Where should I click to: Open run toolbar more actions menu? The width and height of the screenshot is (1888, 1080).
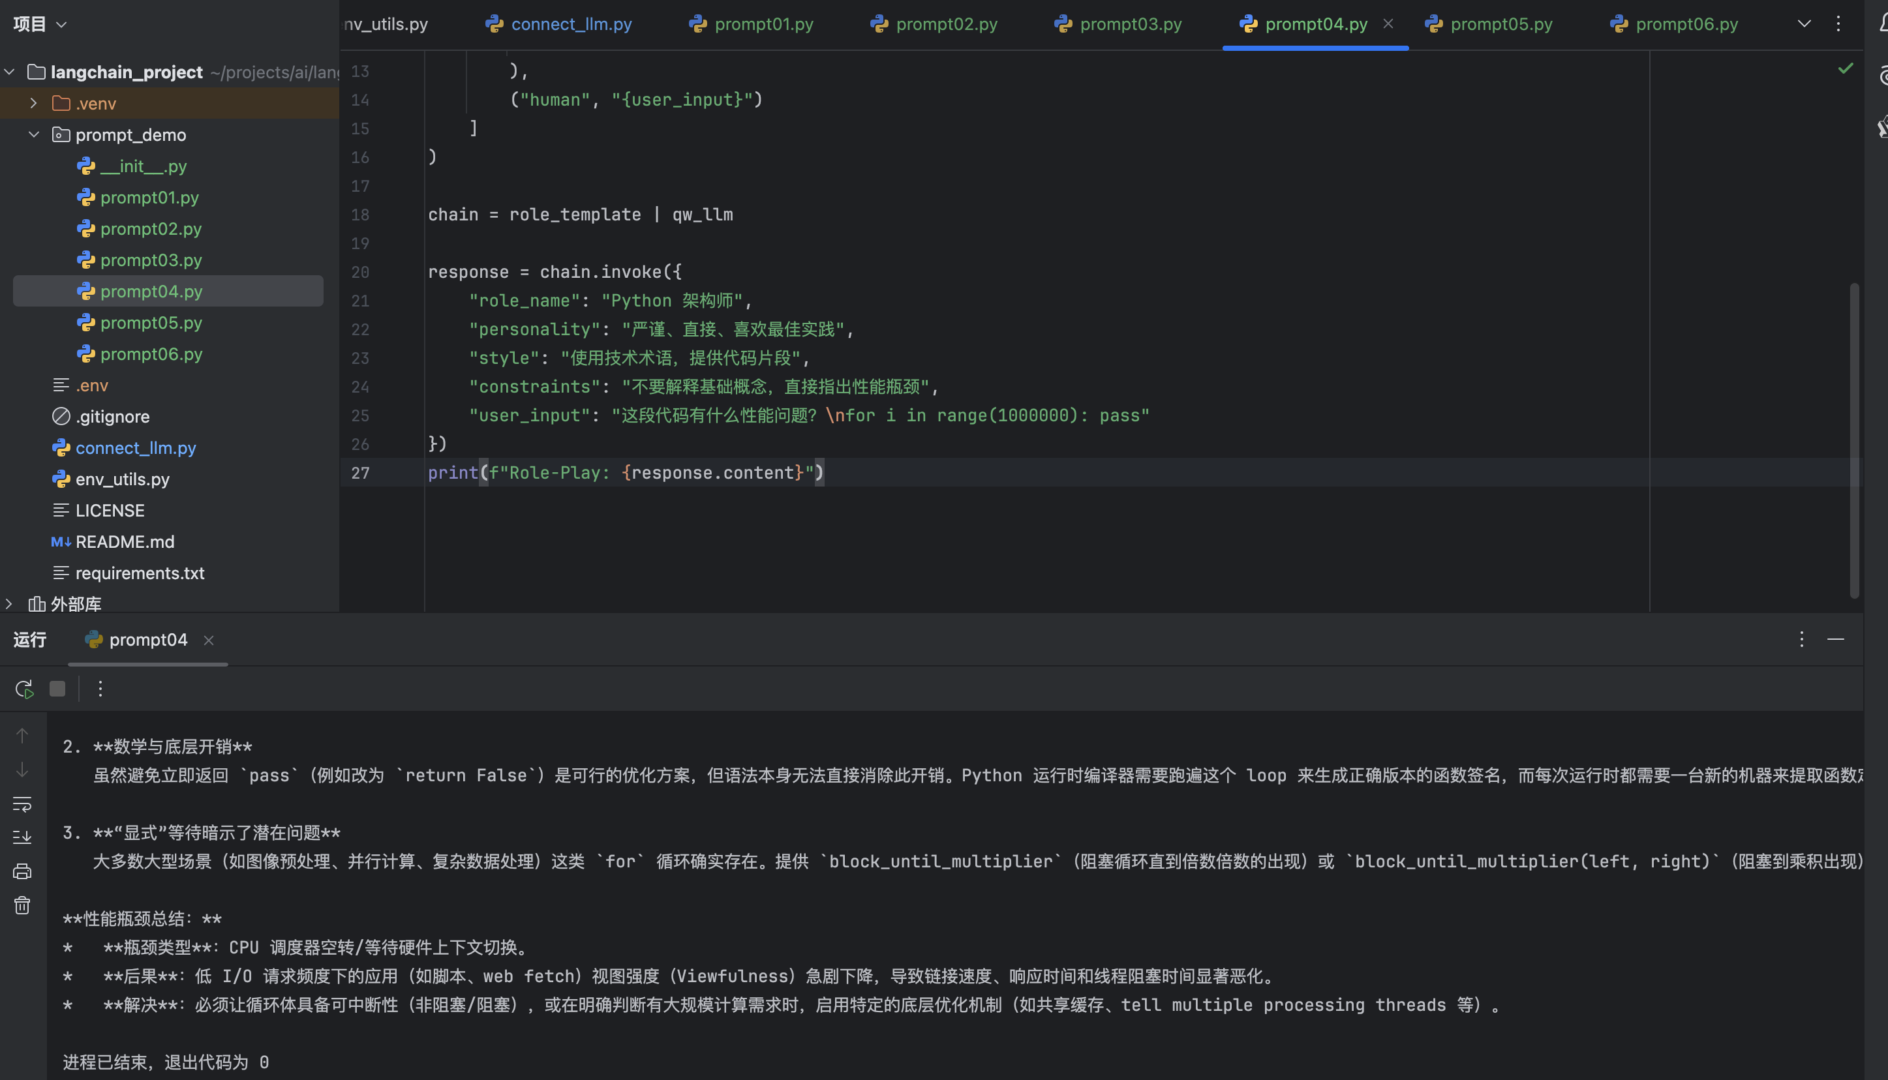coord(100,689)
